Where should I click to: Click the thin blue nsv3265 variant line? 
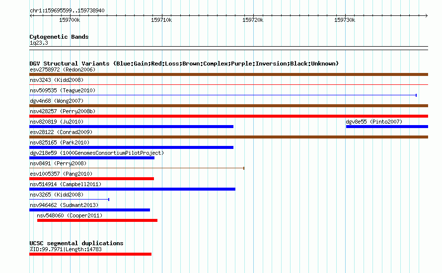(x=70, y=200)
